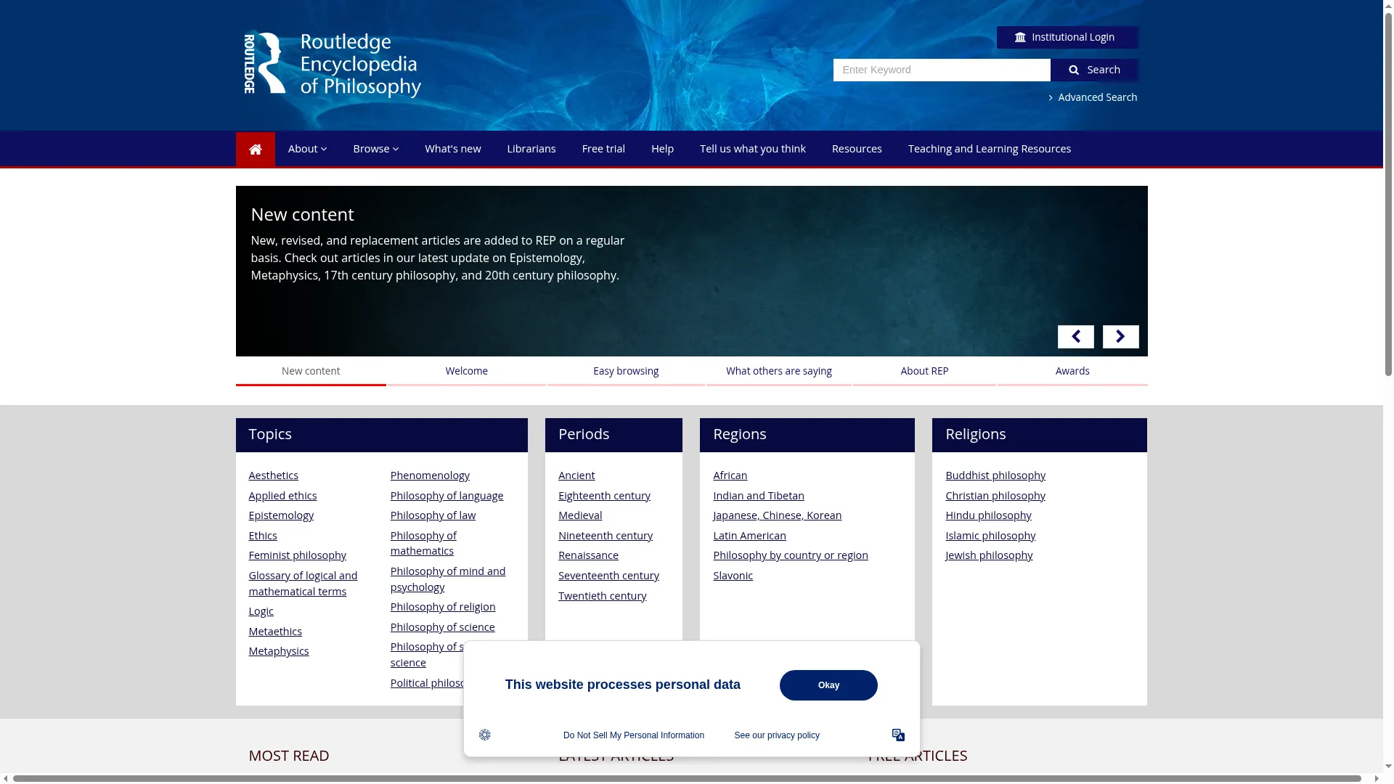The image size is (1394, 784).
Task: Browse the Twentieth century period
Action: tap(602, 596)
